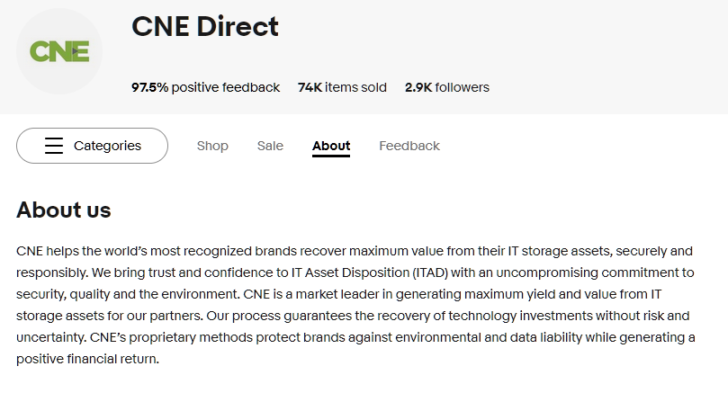Click the About us heading
This screenshot has width=728, height=393.
[x=64, y=210]
